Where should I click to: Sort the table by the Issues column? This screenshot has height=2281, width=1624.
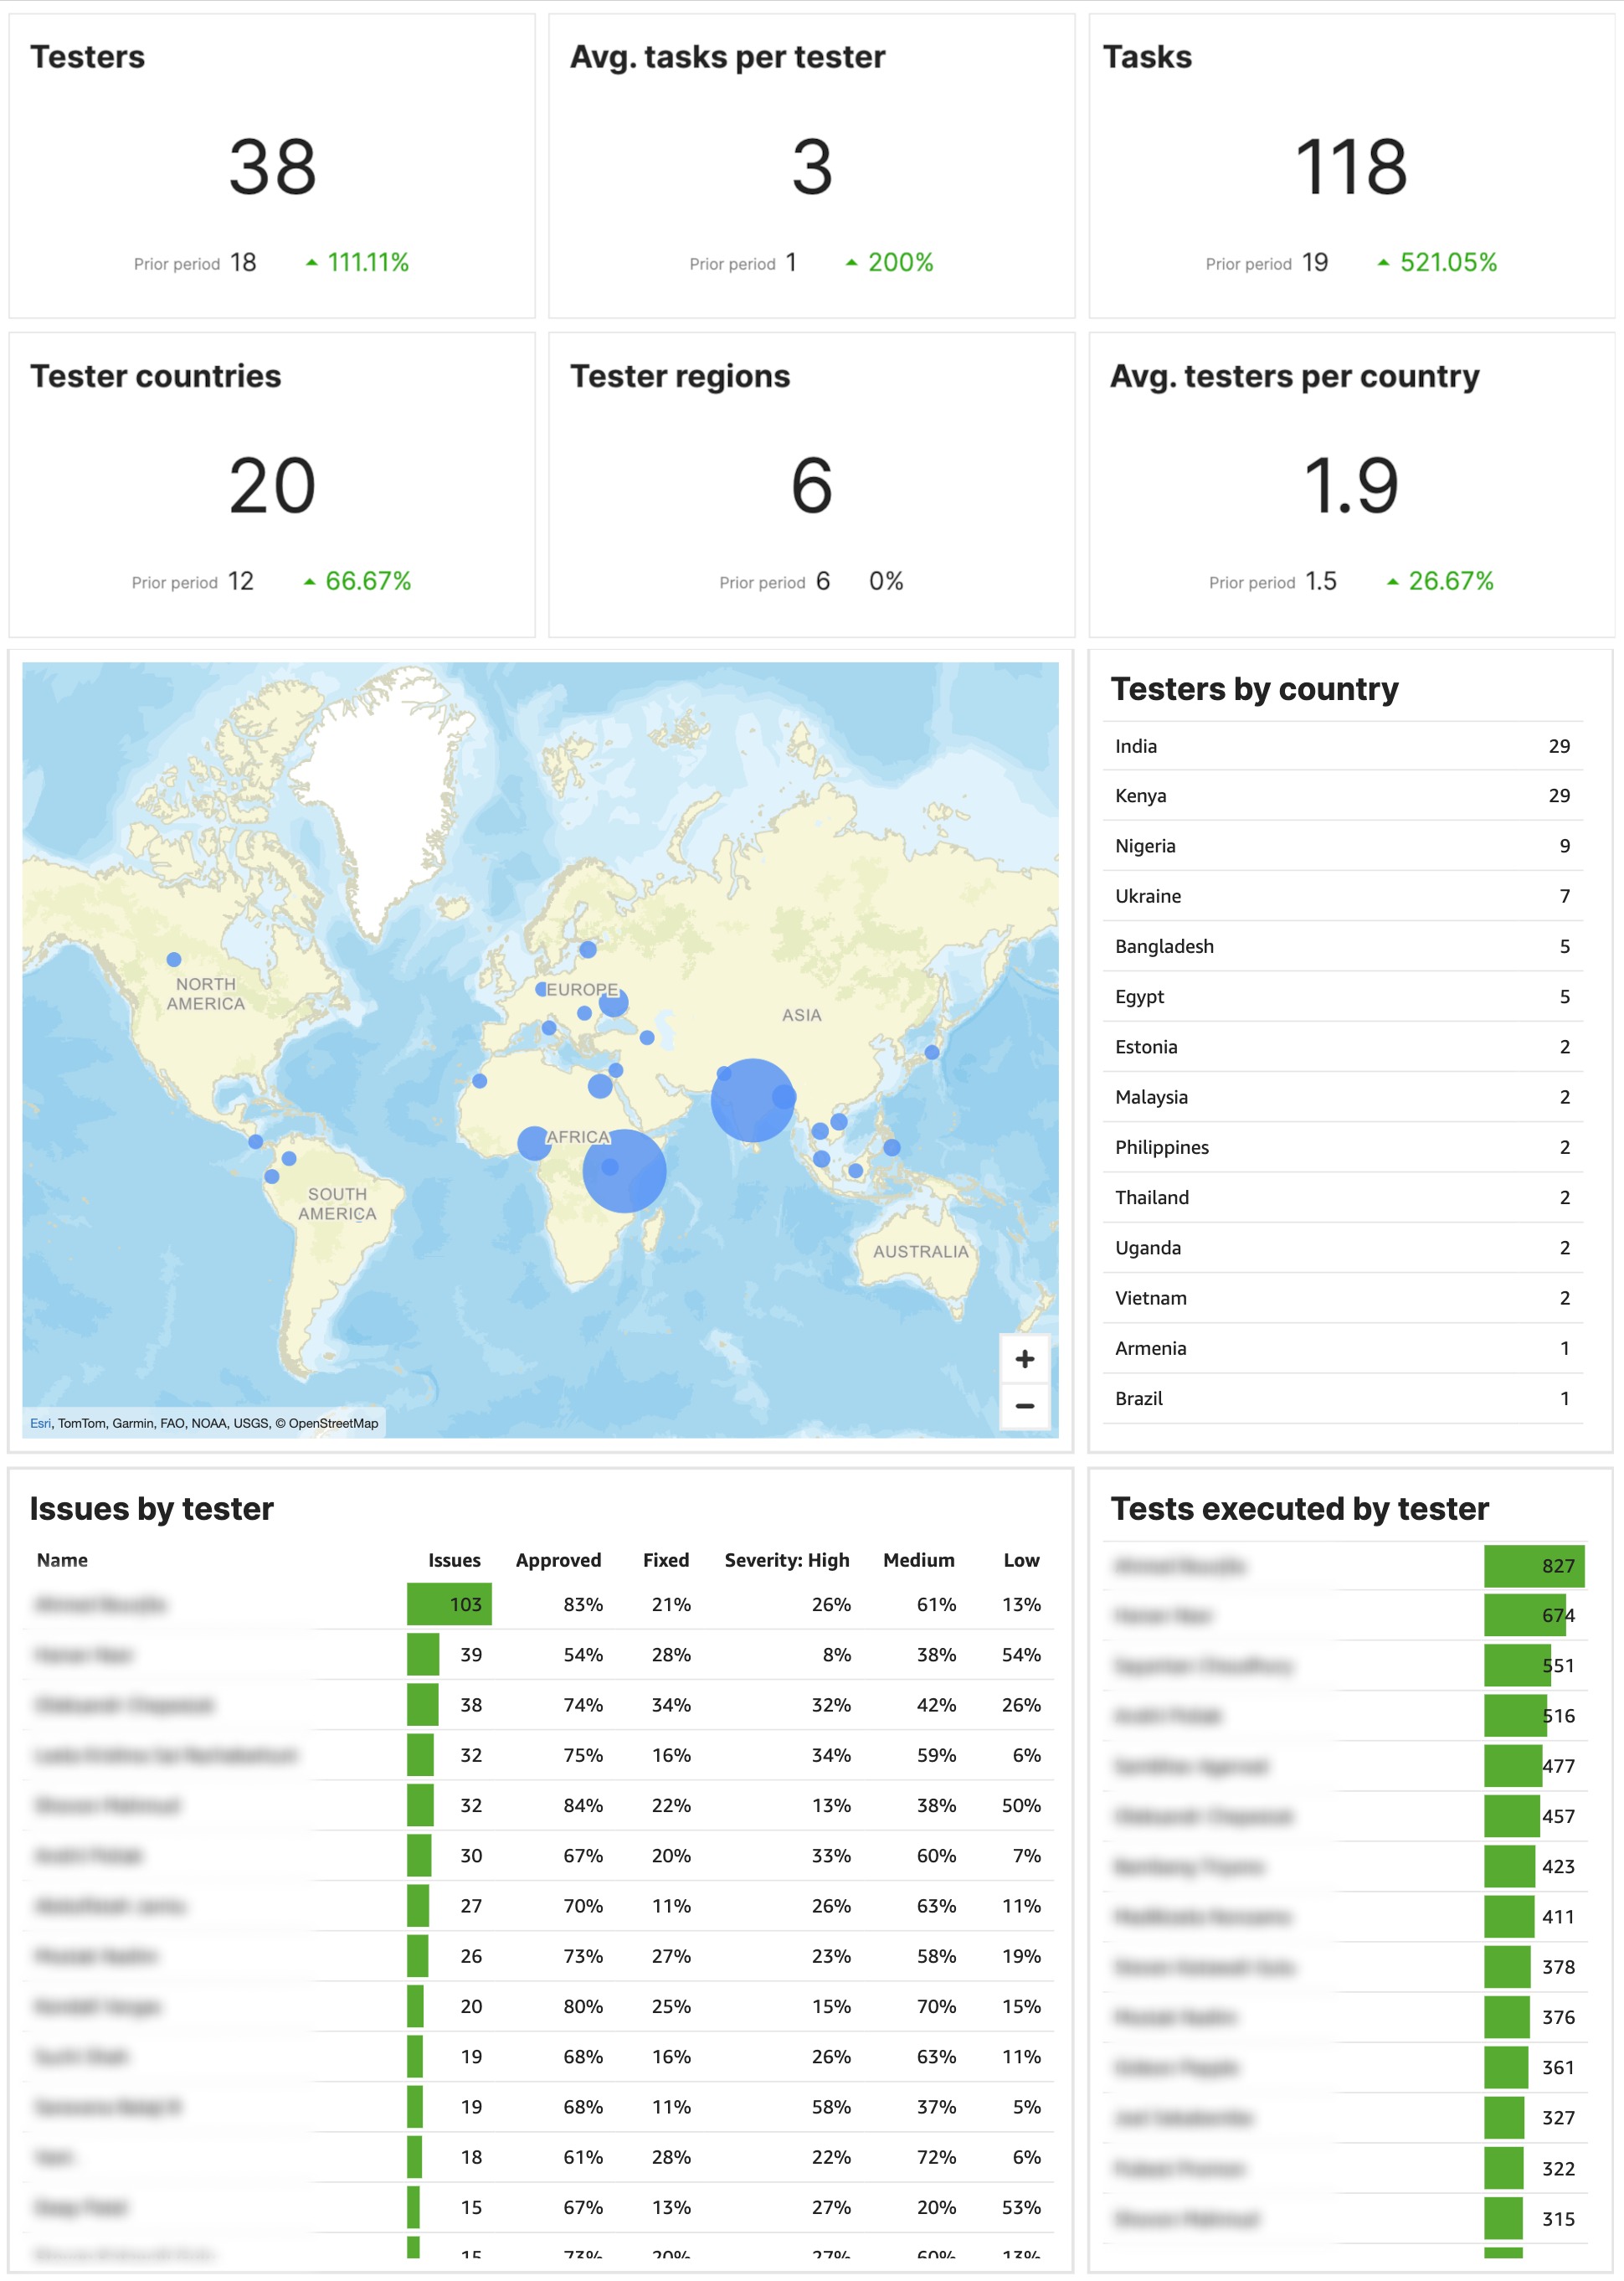pyautogui.click(x=454, y=1560)
